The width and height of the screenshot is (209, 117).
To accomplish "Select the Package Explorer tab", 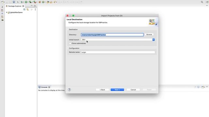I will click(15, 6).
